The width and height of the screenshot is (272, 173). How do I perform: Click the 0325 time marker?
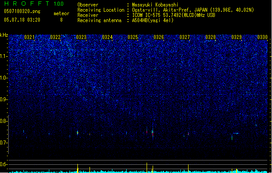coord(133,37)
